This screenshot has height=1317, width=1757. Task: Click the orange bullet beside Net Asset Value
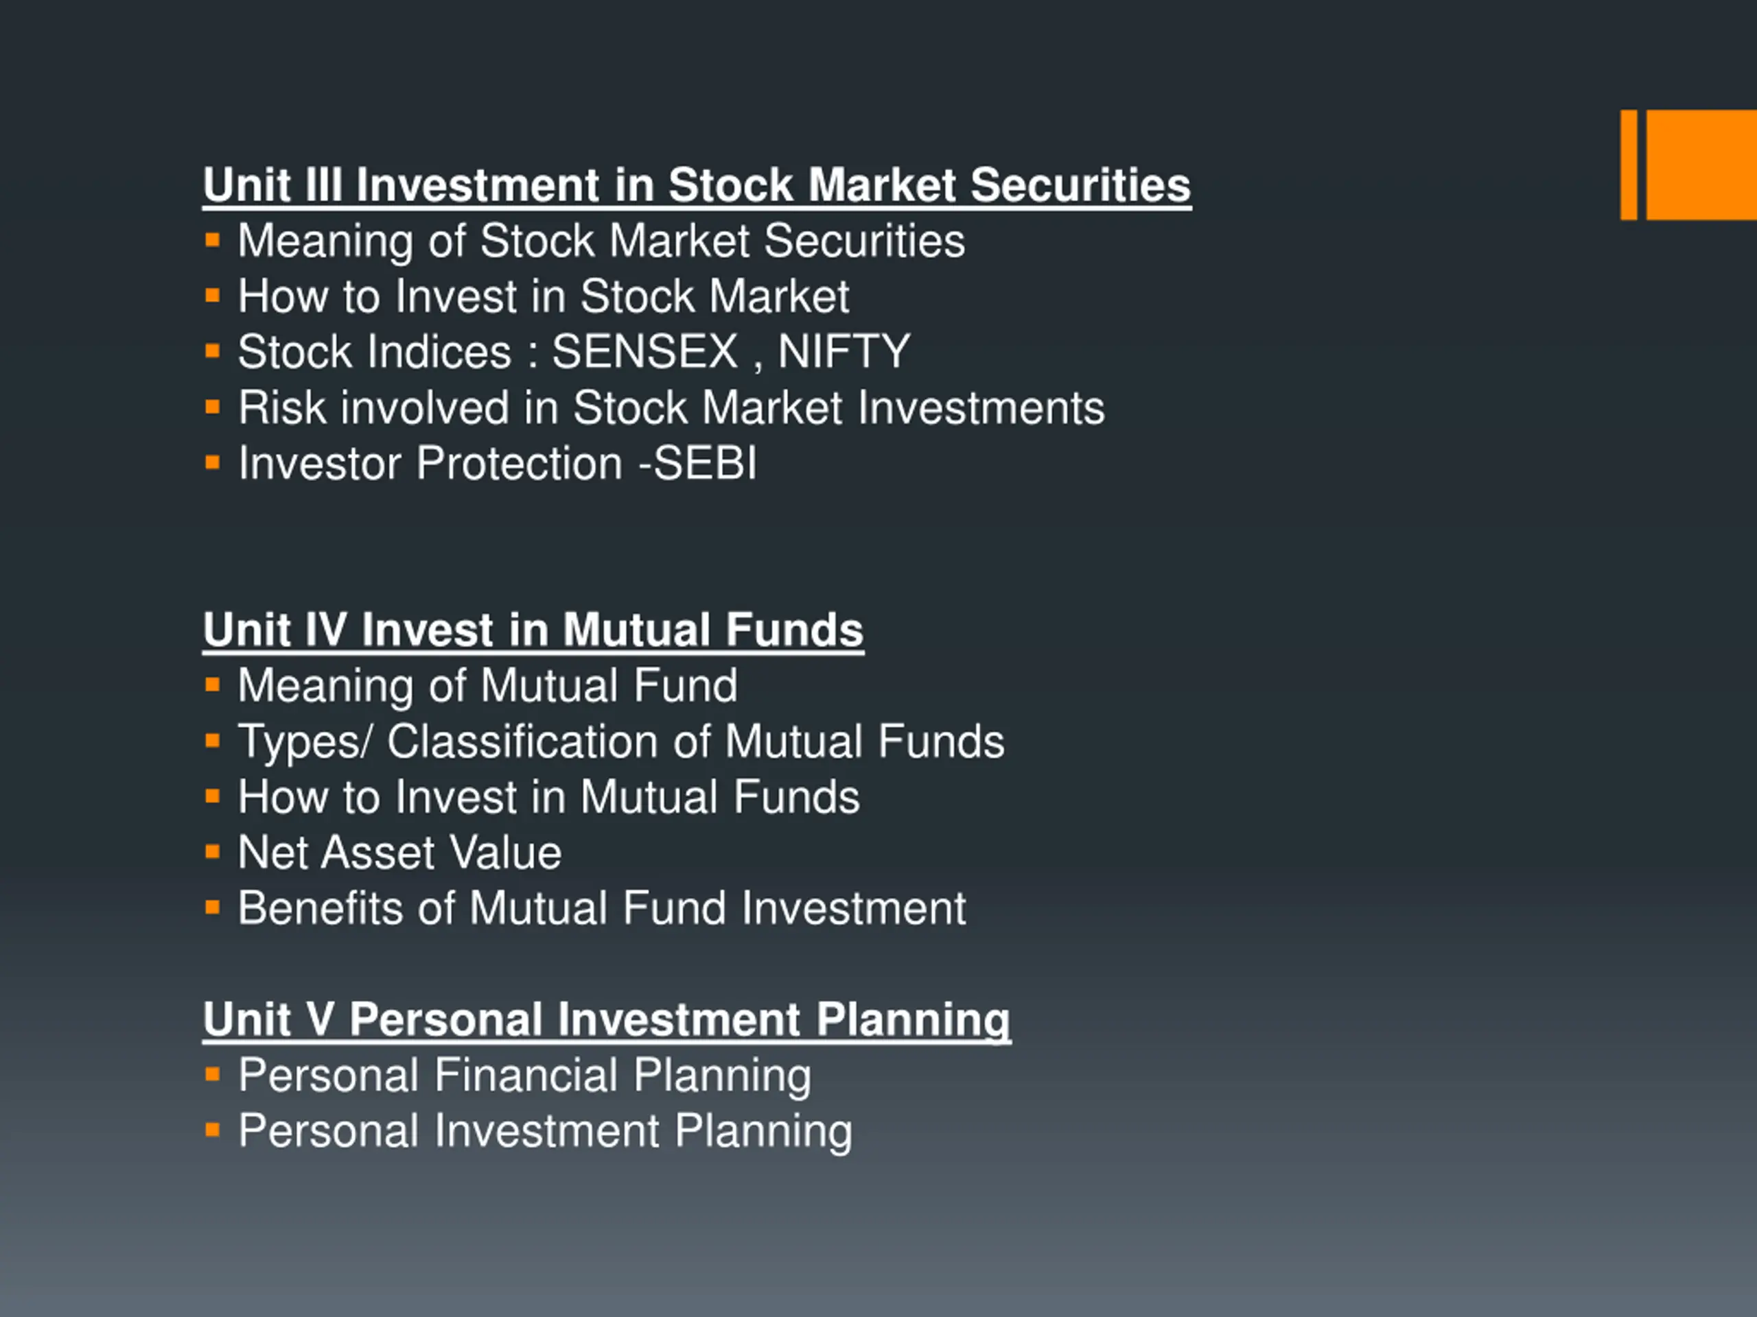tap(212, 853)
